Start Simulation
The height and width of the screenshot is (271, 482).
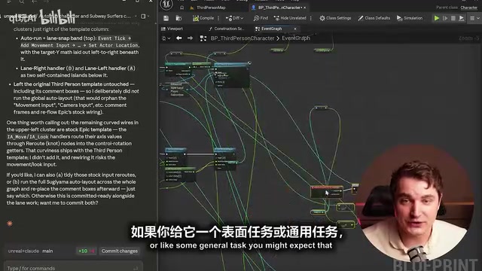[x=410, y=18]
